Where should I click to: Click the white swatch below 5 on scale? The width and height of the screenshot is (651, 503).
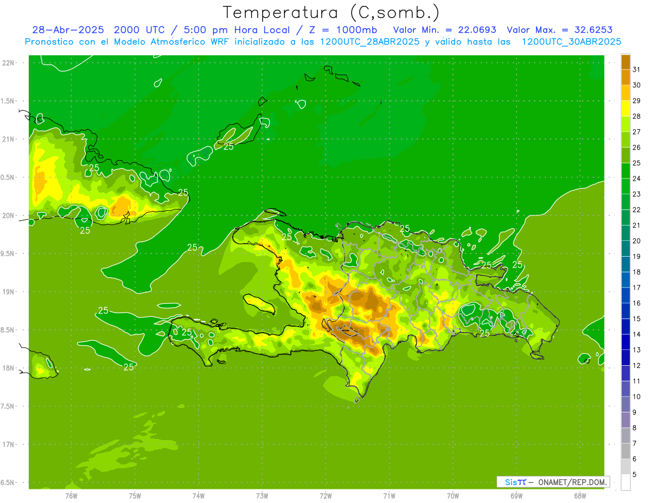pyautogui.click(x=626, y=482)
